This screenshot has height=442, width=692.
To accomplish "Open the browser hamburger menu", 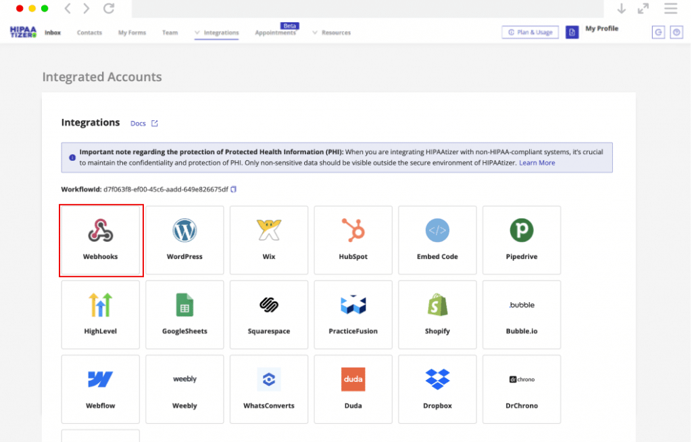I will [x=671, y=8].
